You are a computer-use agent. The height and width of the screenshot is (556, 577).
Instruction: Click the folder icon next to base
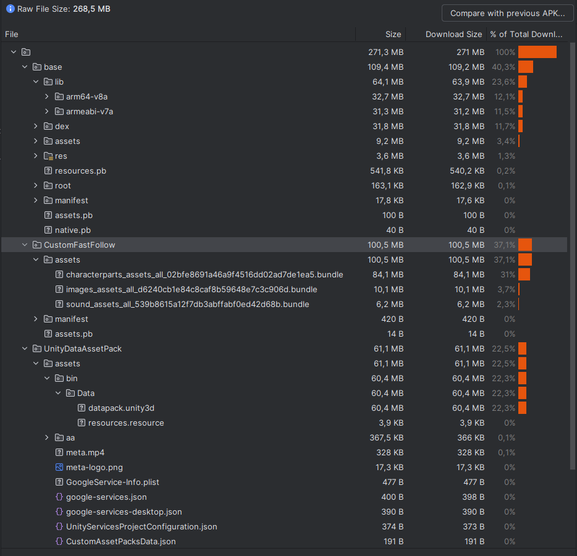coord(36,66)
